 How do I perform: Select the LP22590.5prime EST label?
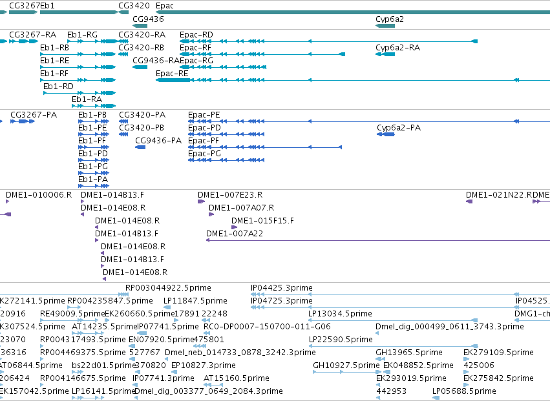click(x=341, y=340)
